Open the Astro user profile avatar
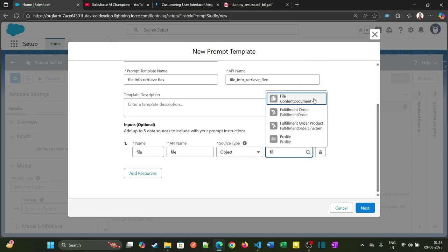The image size is (448, 252). [435, 29]
